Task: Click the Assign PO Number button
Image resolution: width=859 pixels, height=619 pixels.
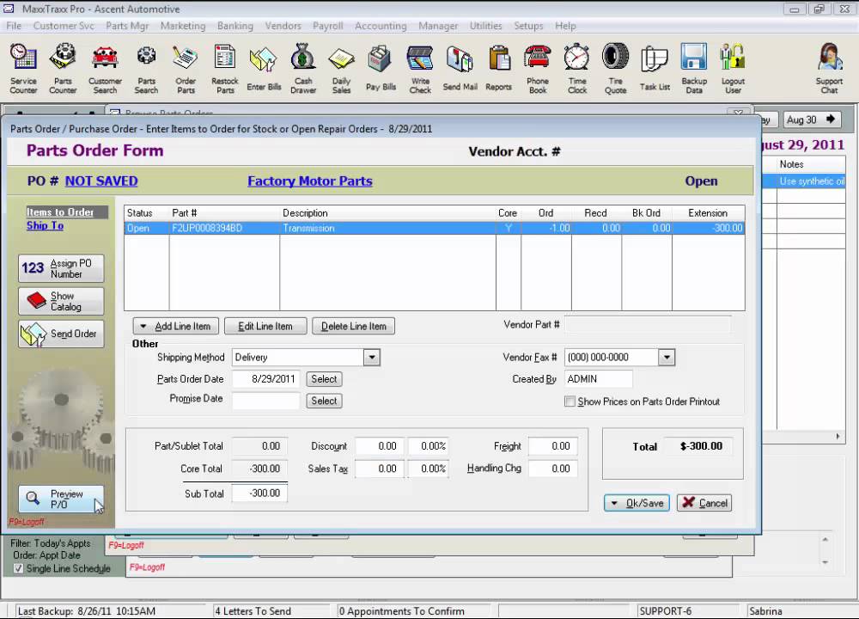Action: click(x=61, y=268)
